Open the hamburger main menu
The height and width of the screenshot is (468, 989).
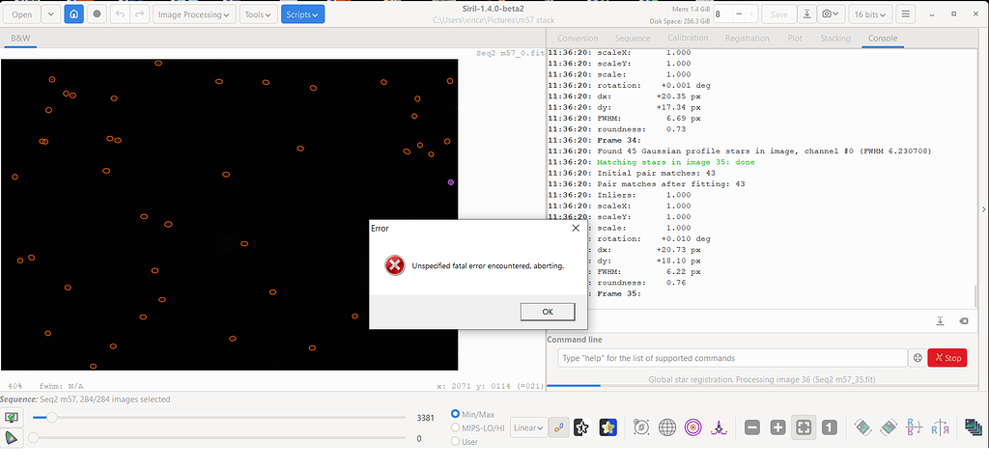pyautogui.click(x=906, y=14)
